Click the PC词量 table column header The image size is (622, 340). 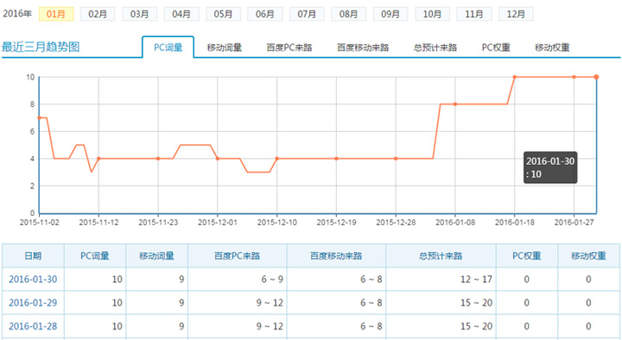click(x=95, y=256)
